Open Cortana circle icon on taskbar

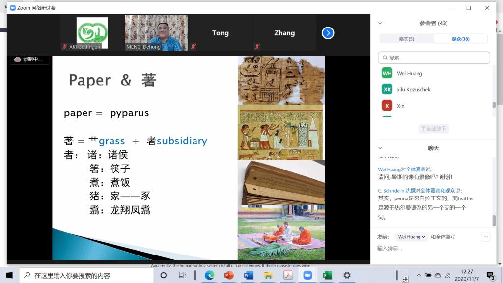[x=163, y=275]
